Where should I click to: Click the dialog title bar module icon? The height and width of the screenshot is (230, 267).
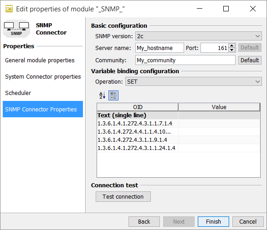coord(9,9)
